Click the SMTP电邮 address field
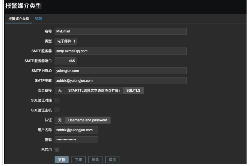Screen dimensions: 250x166 click(121, 81)
